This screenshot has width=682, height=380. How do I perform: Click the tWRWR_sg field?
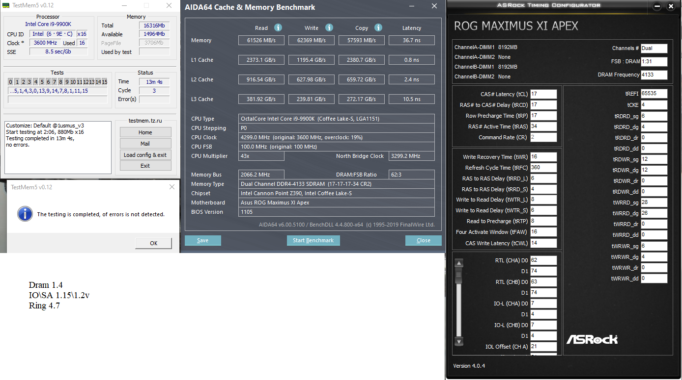coord(654,246)
